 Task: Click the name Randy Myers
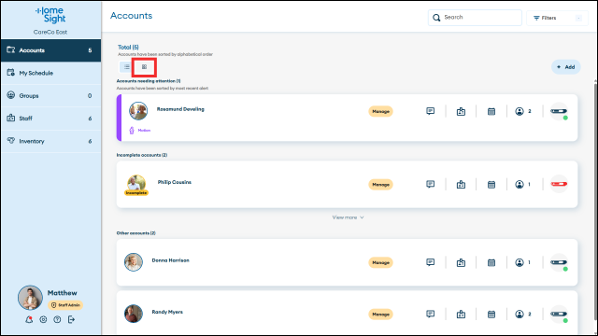coord(167,312)
